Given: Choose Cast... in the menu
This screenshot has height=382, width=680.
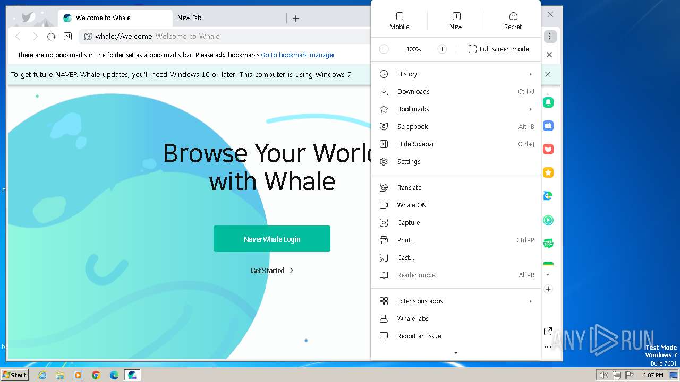Looking at the screenshot, I should [x=456, y=258].
